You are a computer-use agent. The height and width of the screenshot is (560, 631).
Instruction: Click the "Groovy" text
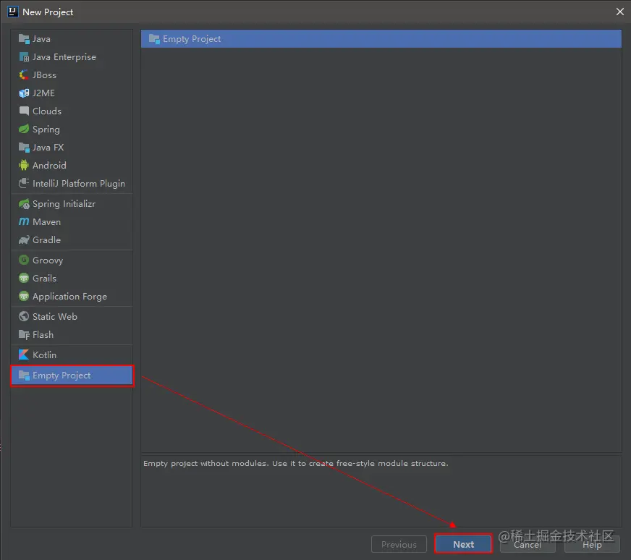coord(48,260)
